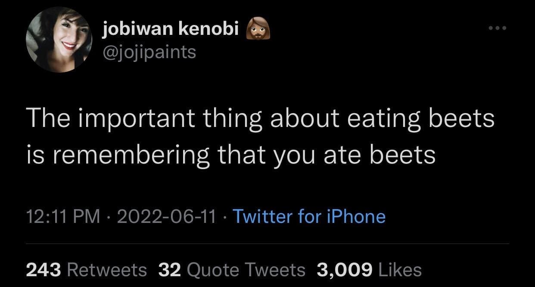View the Retweets list label

[107, 270]
